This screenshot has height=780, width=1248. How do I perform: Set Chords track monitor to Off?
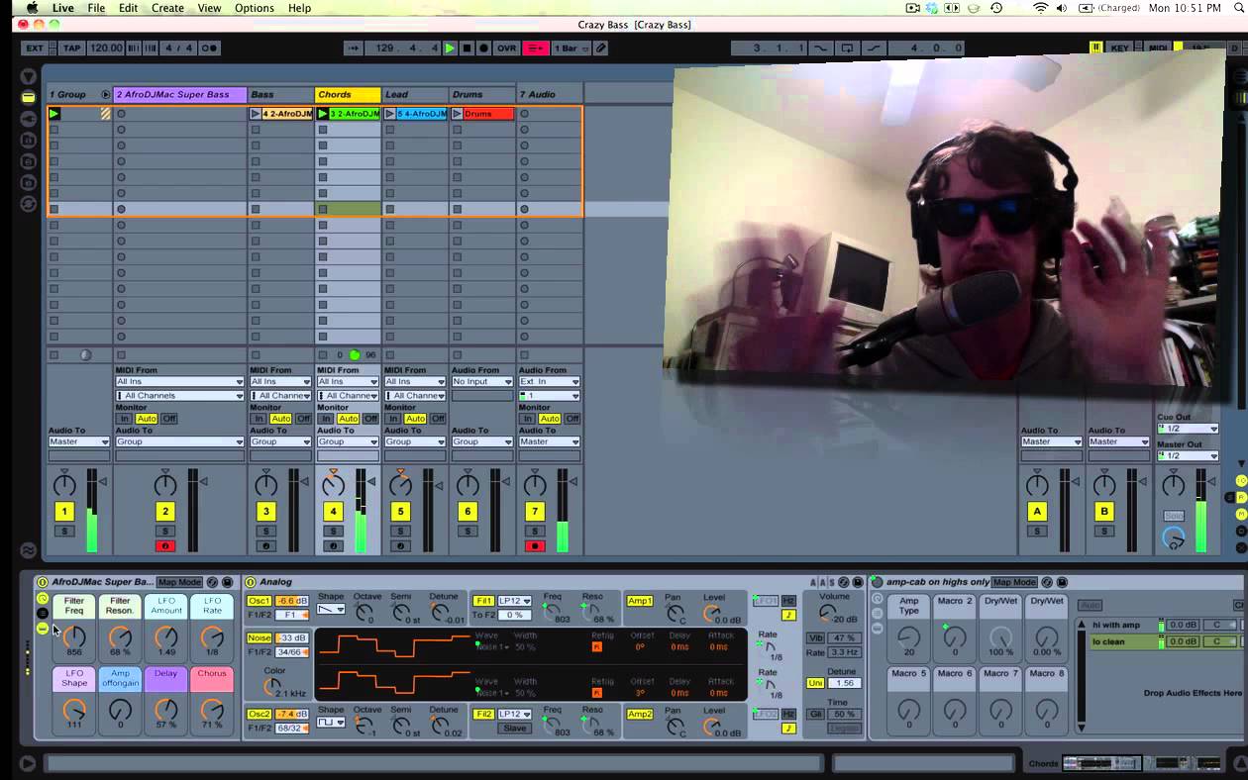pos(369,419)
